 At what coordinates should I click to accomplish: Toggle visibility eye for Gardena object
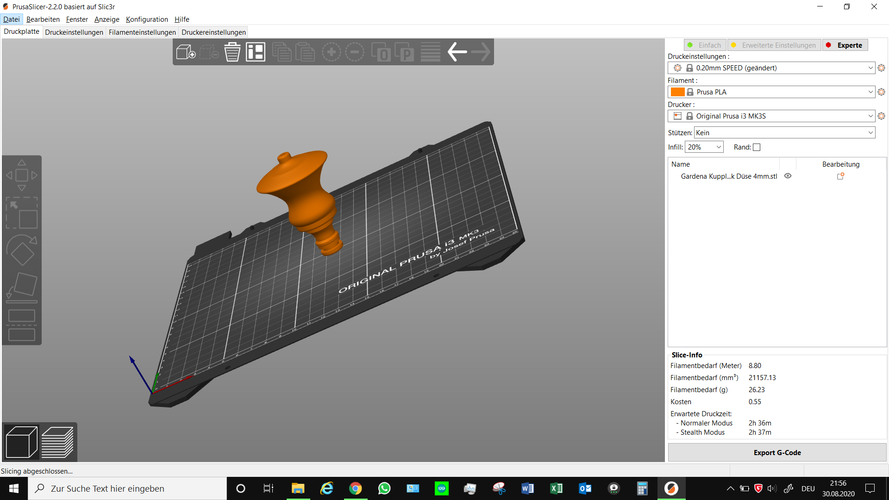click(x=788, y=176)
